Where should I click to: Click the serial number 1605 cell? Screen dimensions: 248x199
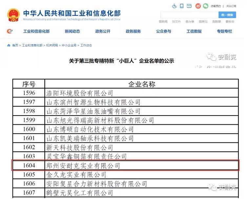(x=29, y=174)
